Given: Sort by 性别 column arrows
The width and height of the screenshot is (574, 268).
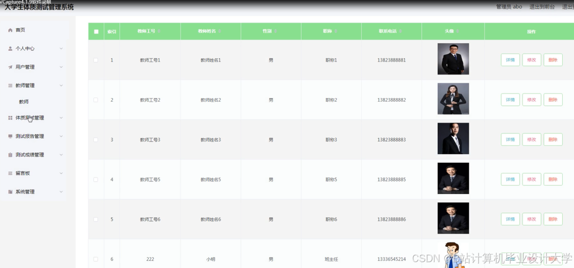Looking at the screenshot, I should [x=275, y=31].
